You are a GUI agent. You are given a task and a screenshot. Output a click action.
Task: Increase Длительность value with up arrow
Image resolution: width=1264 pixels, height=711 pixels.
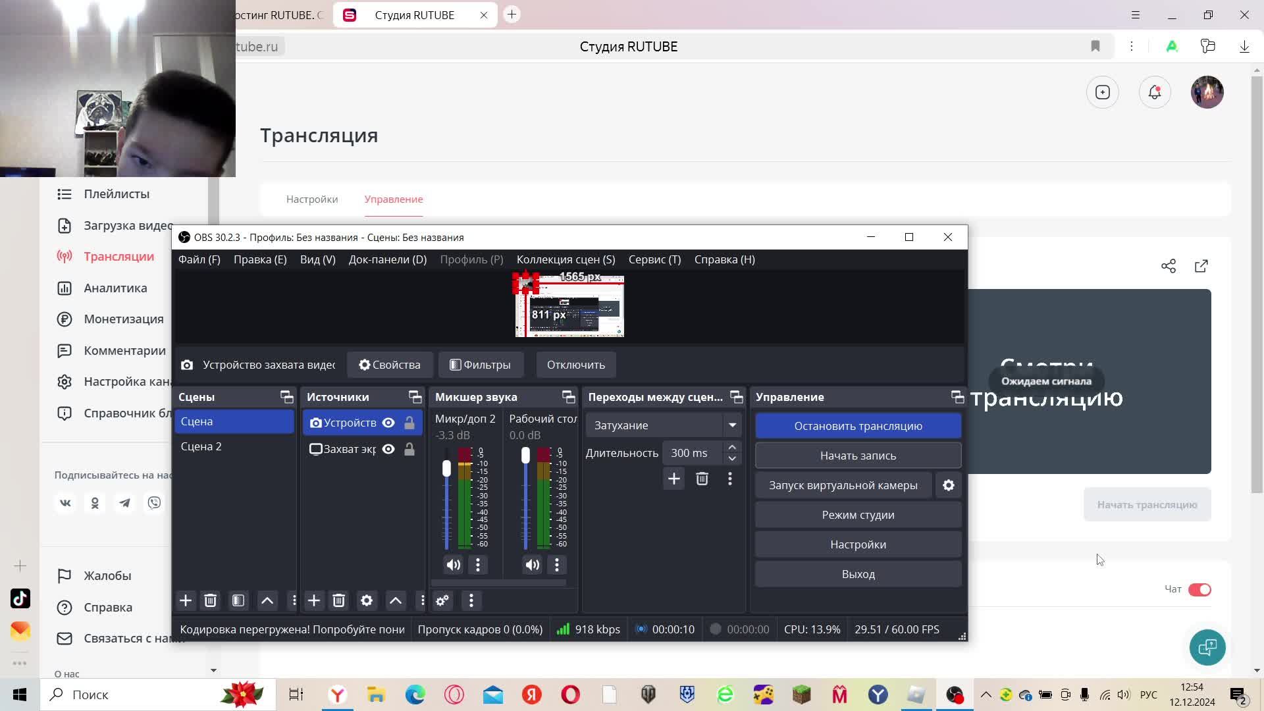732,448
